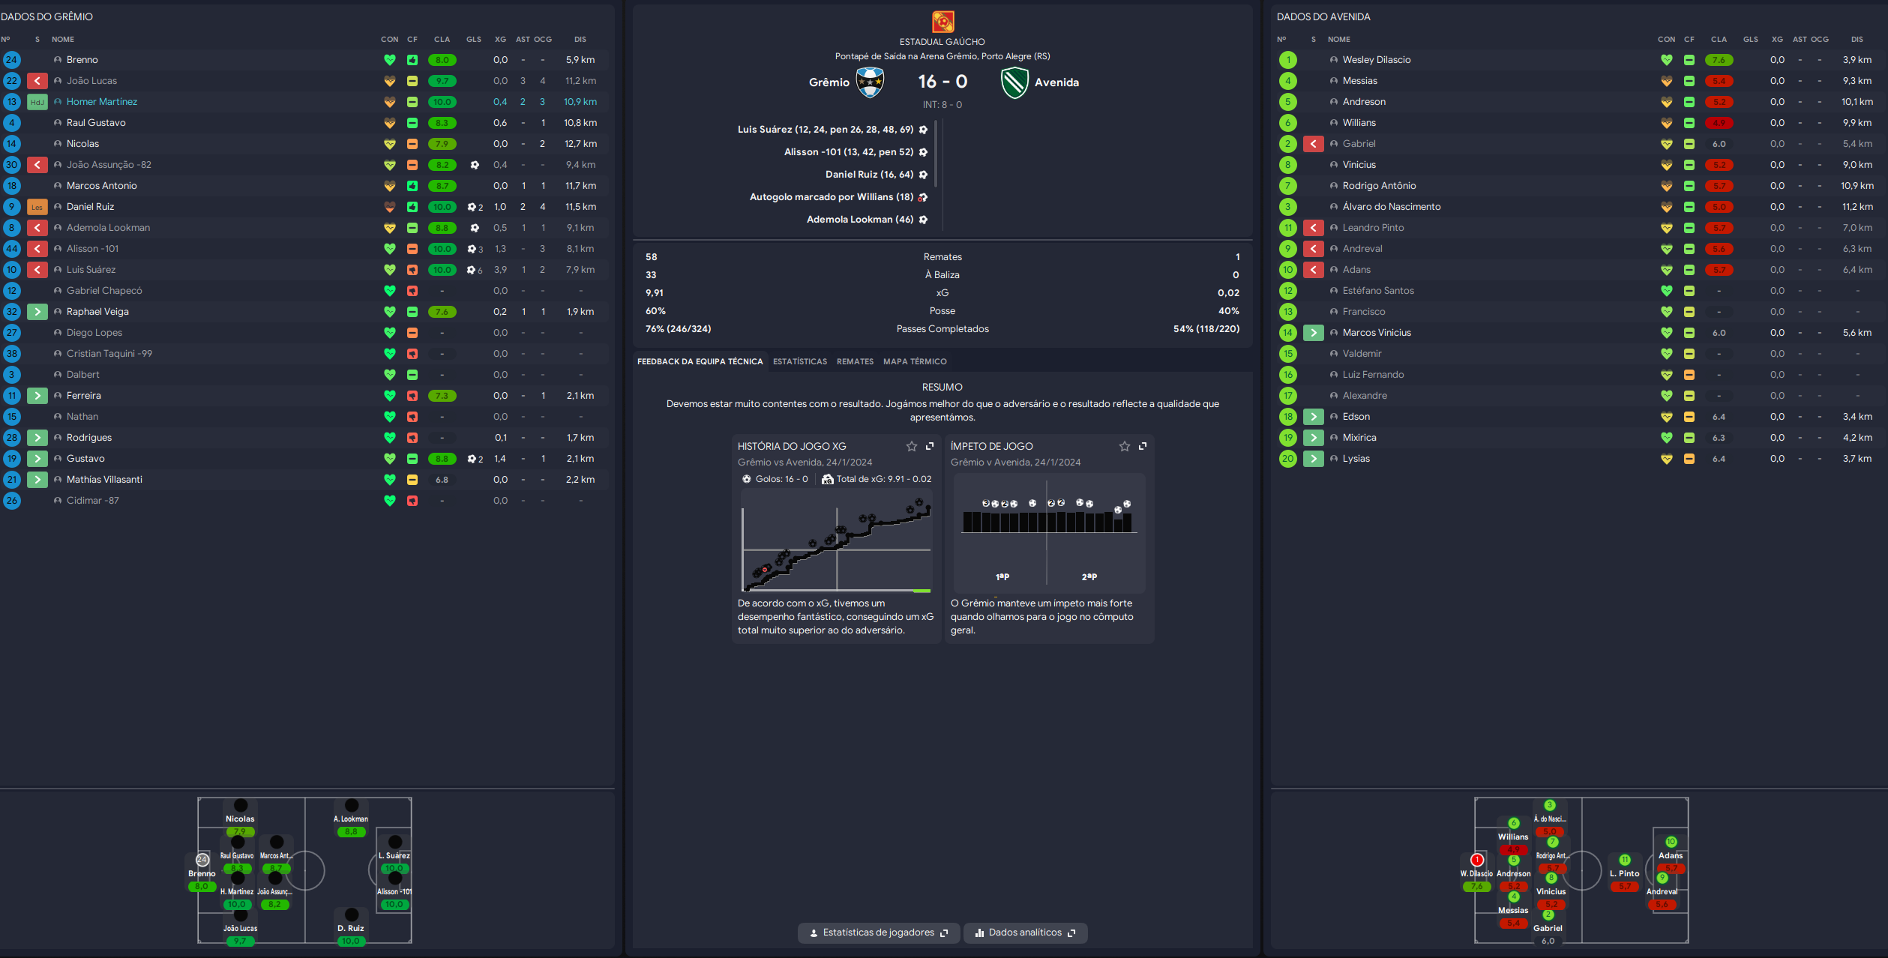
Task: Click Raphael Veiga's green substituted-on arrow
Action: (x=37, y=312)
